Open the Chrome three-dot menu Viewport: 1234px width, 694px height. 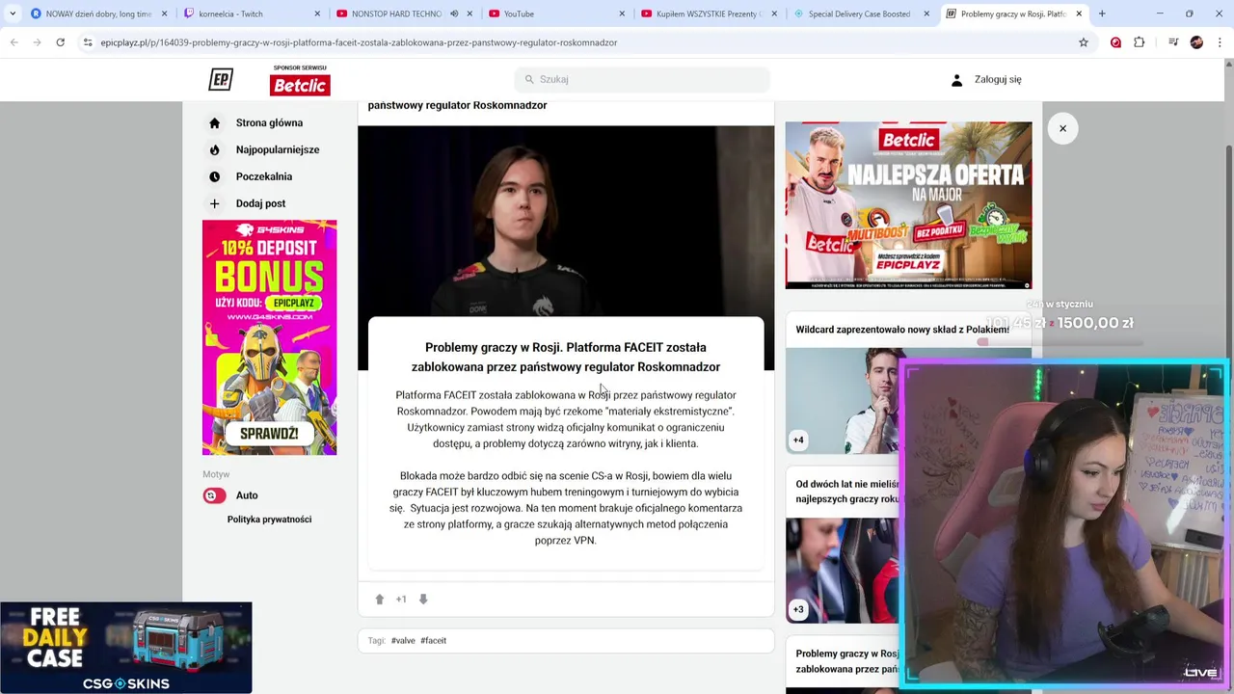1220,42
